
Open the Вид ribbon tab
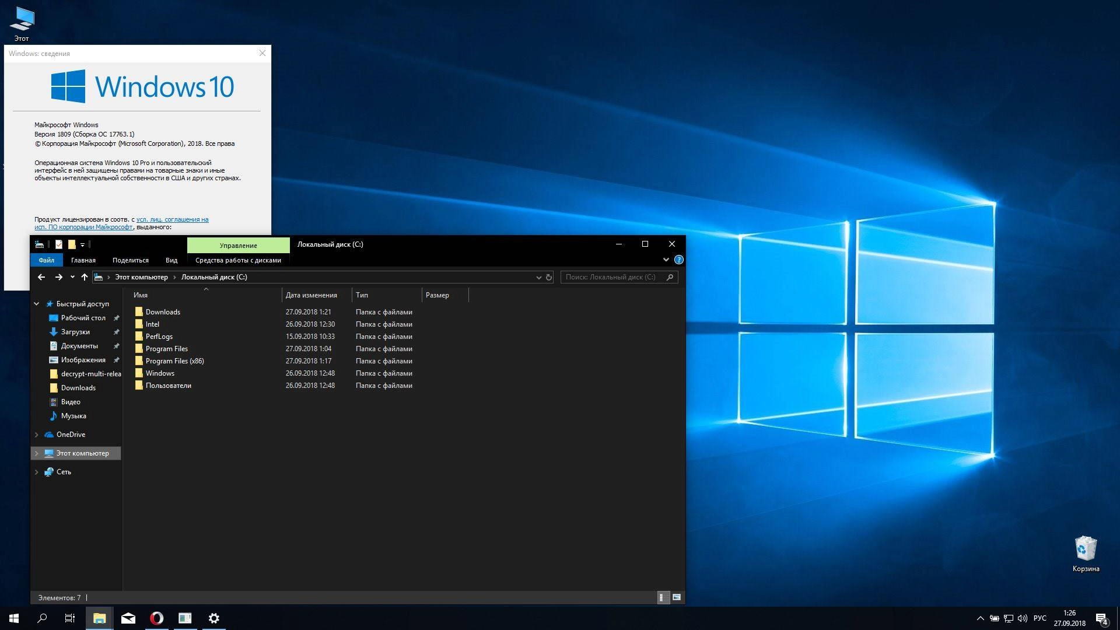pyautogui.click(x=171, y=260)
